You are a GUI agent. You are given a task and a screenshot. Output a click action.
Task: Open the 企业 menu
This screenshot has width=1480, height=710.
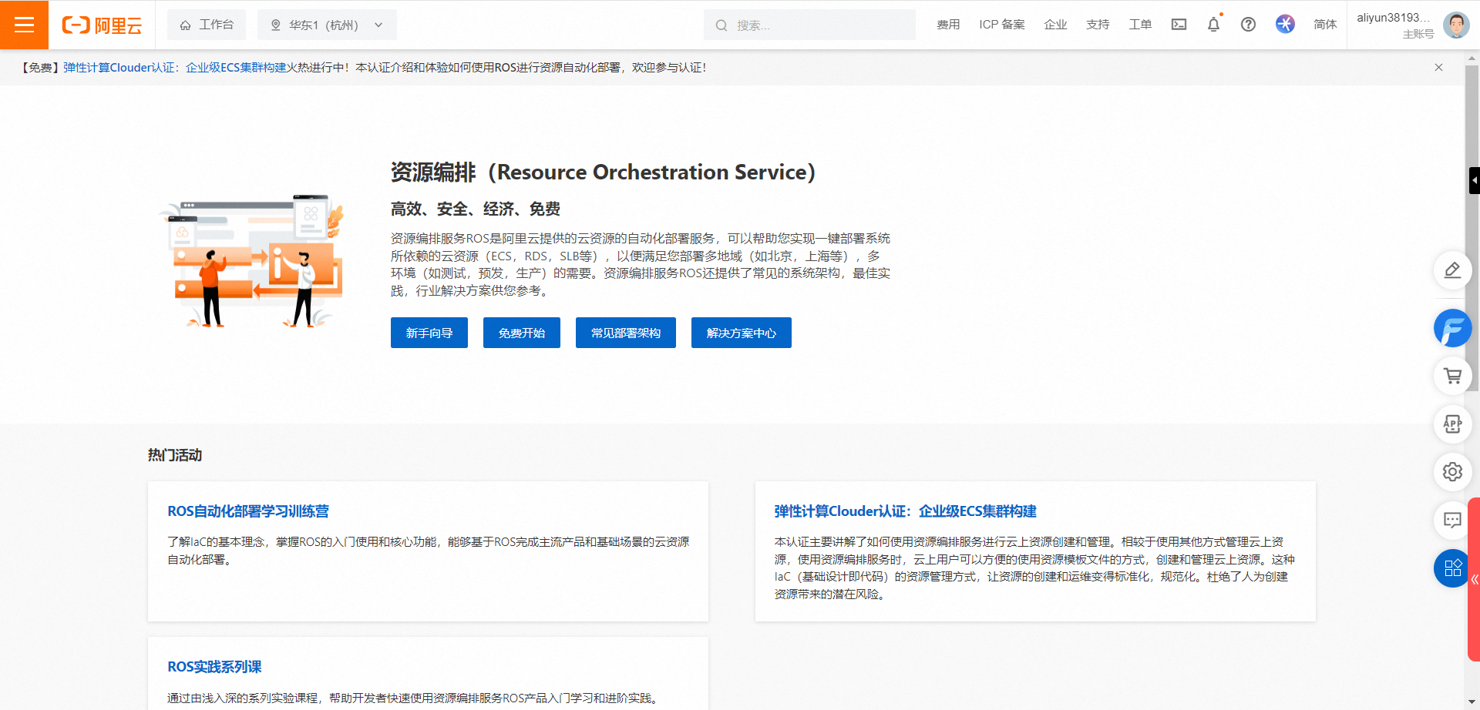pos(1055,25)
